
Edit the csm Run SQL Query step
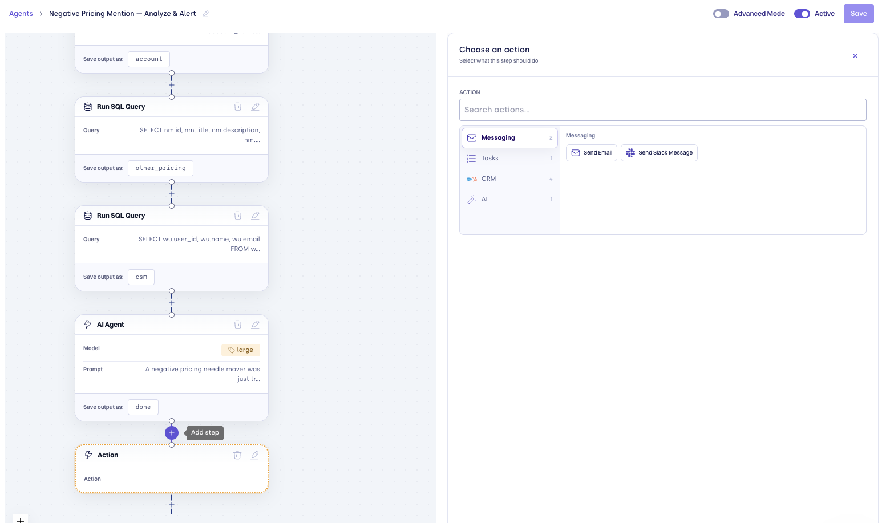[x=256, y=216]
